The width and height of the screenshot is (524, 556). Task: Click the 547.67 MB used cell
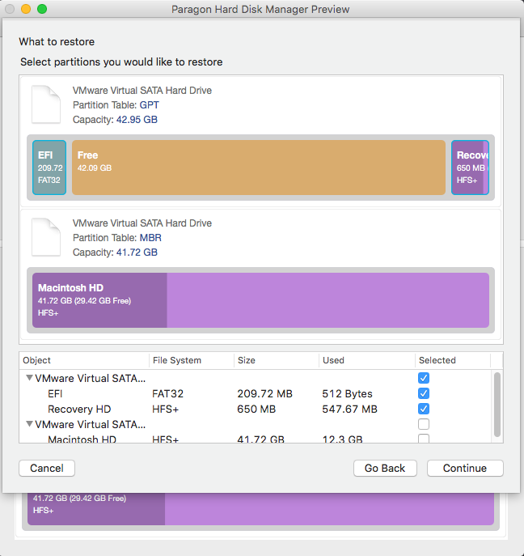349,409
